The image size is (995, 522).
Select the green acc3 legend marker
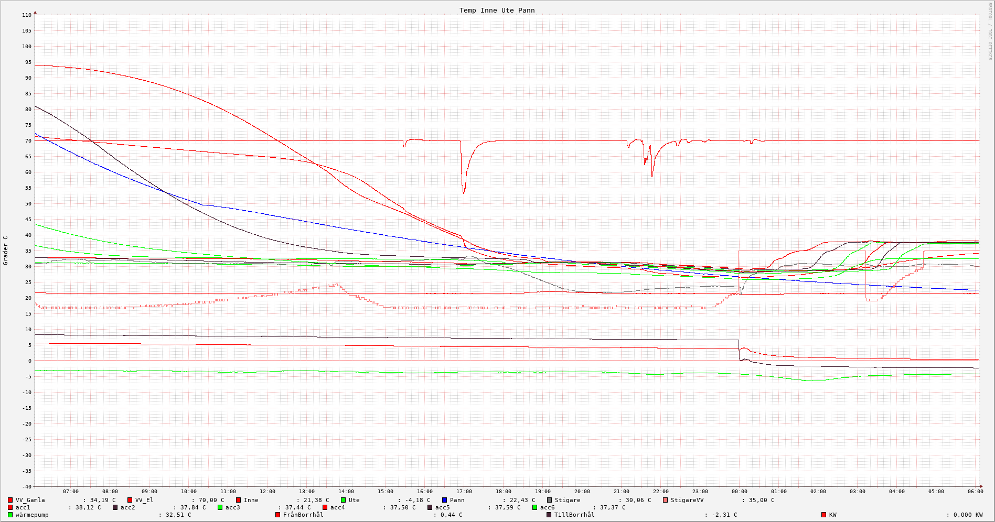220,507
